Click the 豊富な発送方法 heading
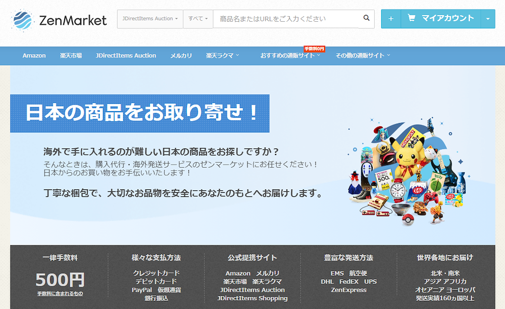This screenshot has width=505, height=309. point(348,257)
